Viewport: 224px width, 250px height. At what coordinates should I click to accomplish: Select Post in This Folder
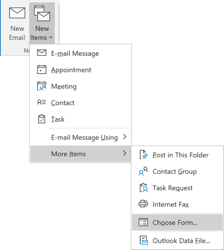pyautogui.click(x=177, y=155)
